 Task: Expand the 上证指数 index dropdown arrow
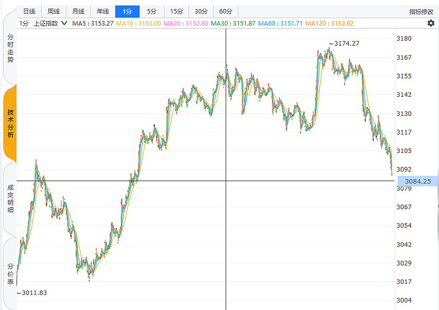(x=64, y=23)
